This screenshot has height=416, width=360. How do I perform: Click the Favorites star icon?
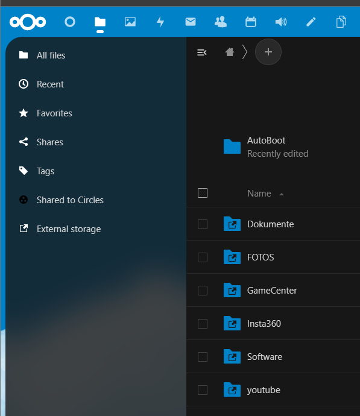(x=24, y=113)
